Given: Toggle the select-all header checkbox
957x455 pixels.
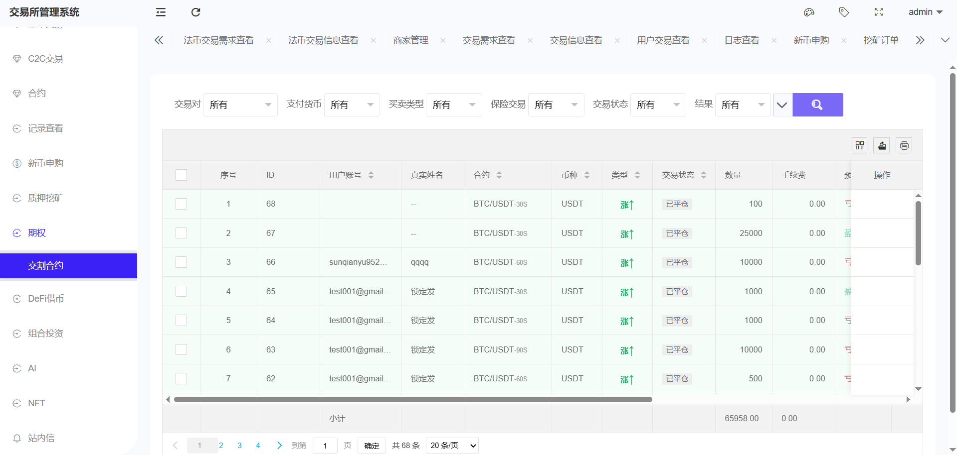Looking at the screenshot, I should click(181, 175).
